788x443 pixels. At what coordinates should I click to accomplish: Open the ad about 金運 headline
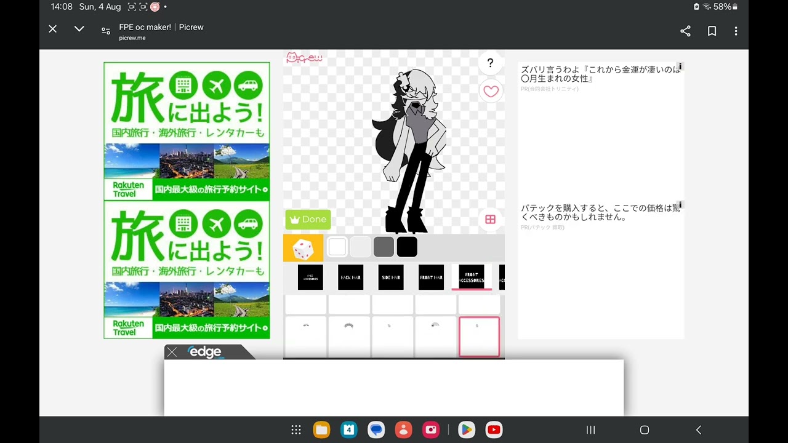tap(600, 74)
